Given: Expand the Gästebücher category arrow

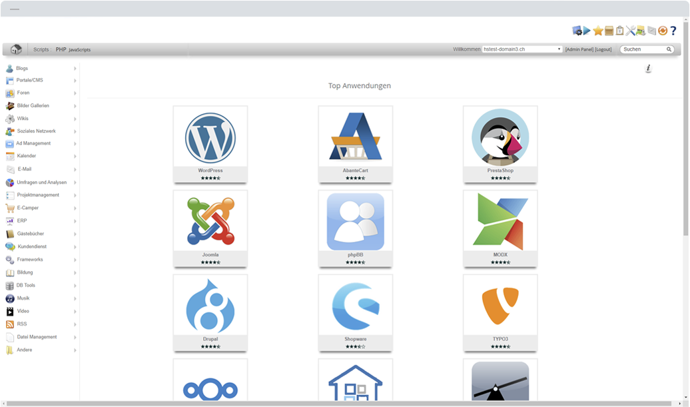Looking at the screenshot, I should pyautogui.click(x=75, y=234).
